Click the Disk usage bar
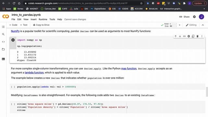The width and height of the screenshot is (208, 117). [173, 26]
